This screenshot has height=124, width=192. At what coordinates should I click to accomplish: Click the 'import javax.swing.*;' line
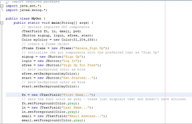[x=26, y=10]
